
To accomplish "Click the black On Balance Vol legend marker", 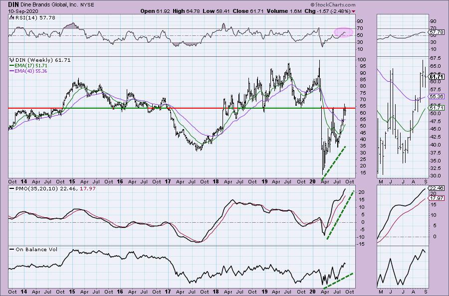I will tap(12, 249).
